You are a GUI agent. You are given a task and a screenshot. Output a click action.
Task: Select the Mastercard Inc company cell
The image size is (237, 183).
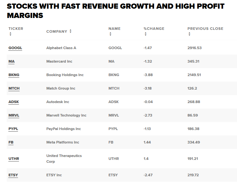coord(59,61)
